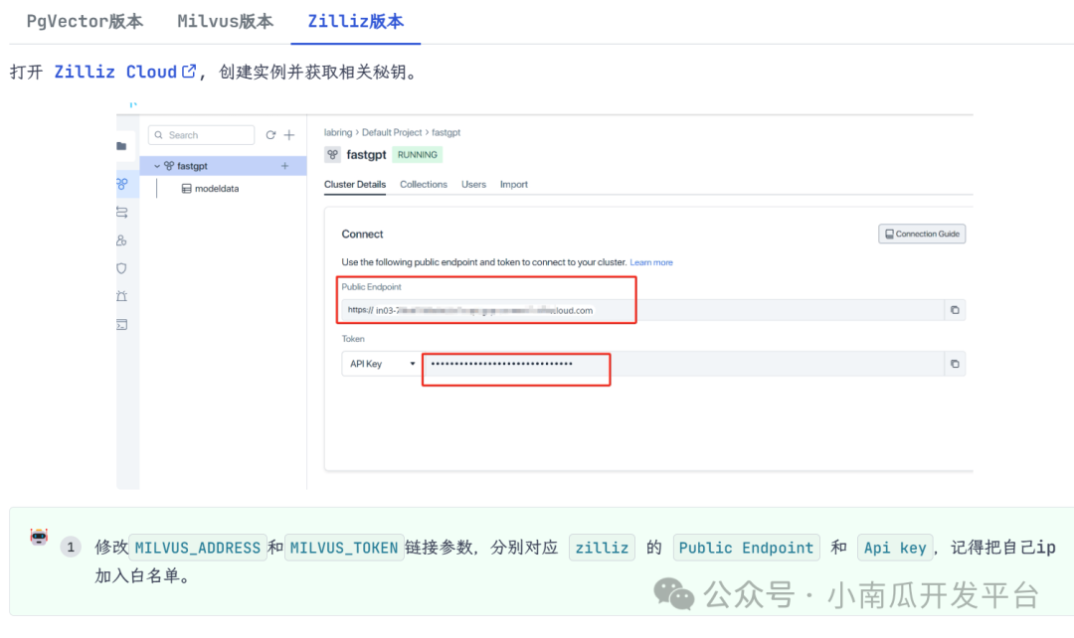Viewport: 1074px width, 638px height.
Task: Click fastgpt in the breadcrumb
Action: click(x=446, y=132)
